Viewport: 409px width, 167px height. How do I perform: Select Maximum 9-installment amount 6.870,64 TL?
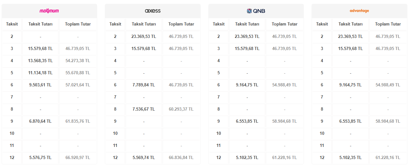pos(41,121)
